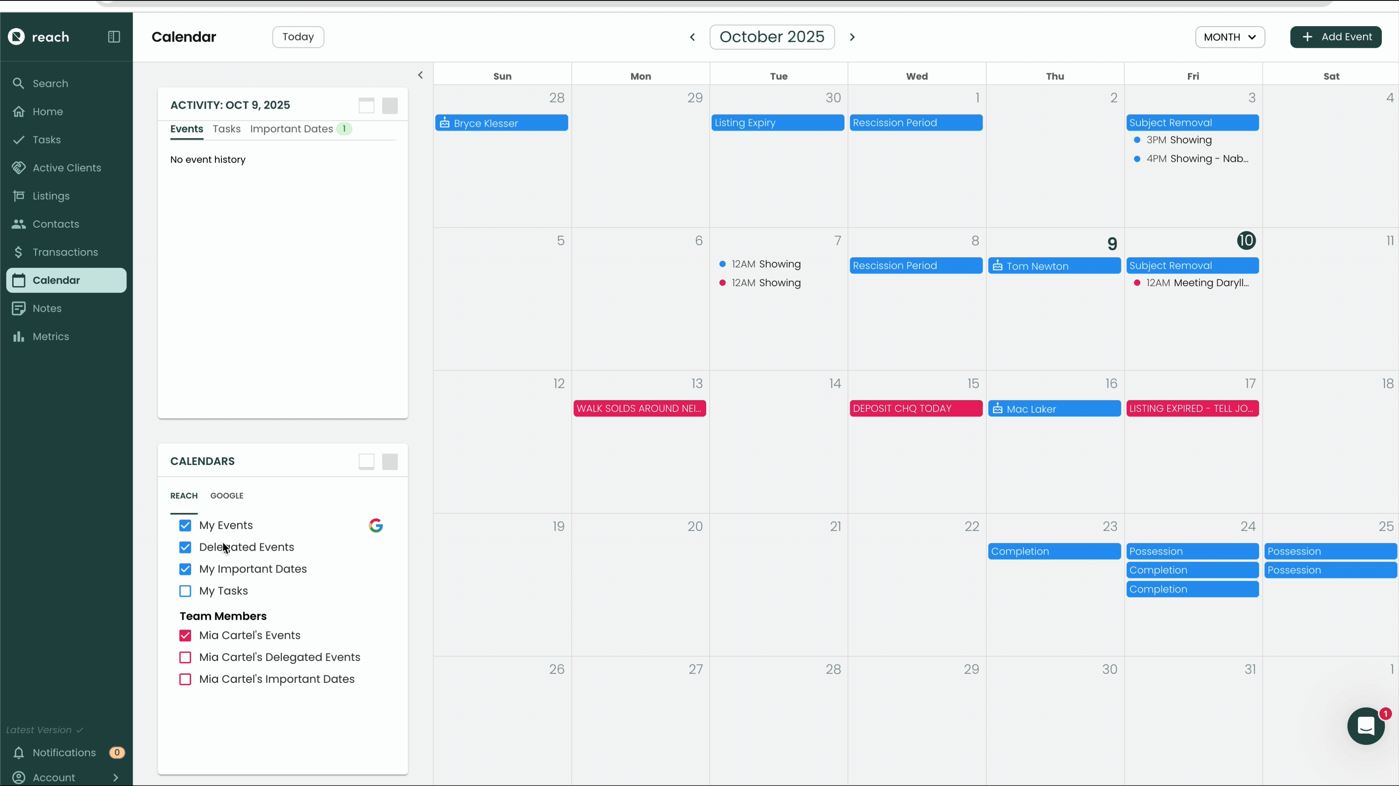Image resolution: width=1399 pixels, height=786 pixels.
Task: Check Mia Cartel's Important Dates
Action: pyautogui.click(x=185, y=679)
